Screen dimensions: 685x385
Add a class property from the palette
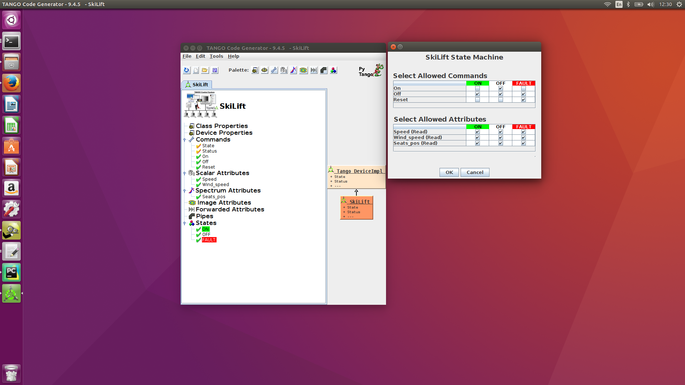[255, 70]
